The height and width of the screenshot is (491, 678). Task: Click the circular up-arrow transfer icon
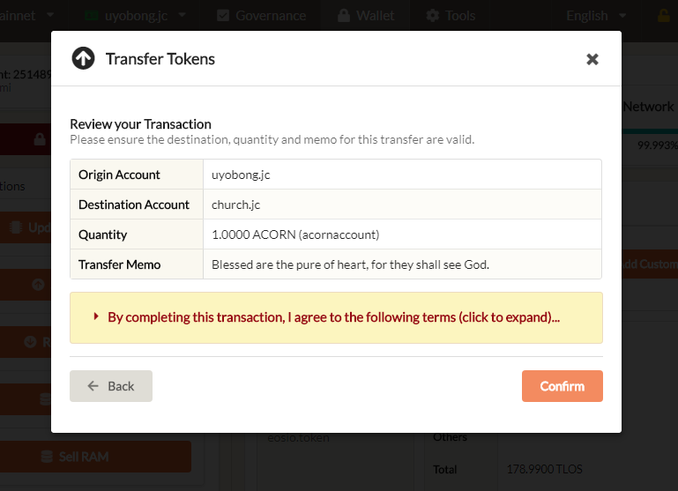[83, 59]
